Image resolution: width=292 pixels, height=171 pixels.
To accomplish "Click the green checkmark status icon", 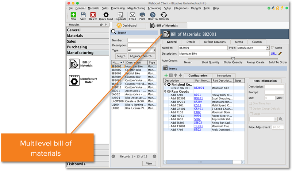I will (269, 8).
